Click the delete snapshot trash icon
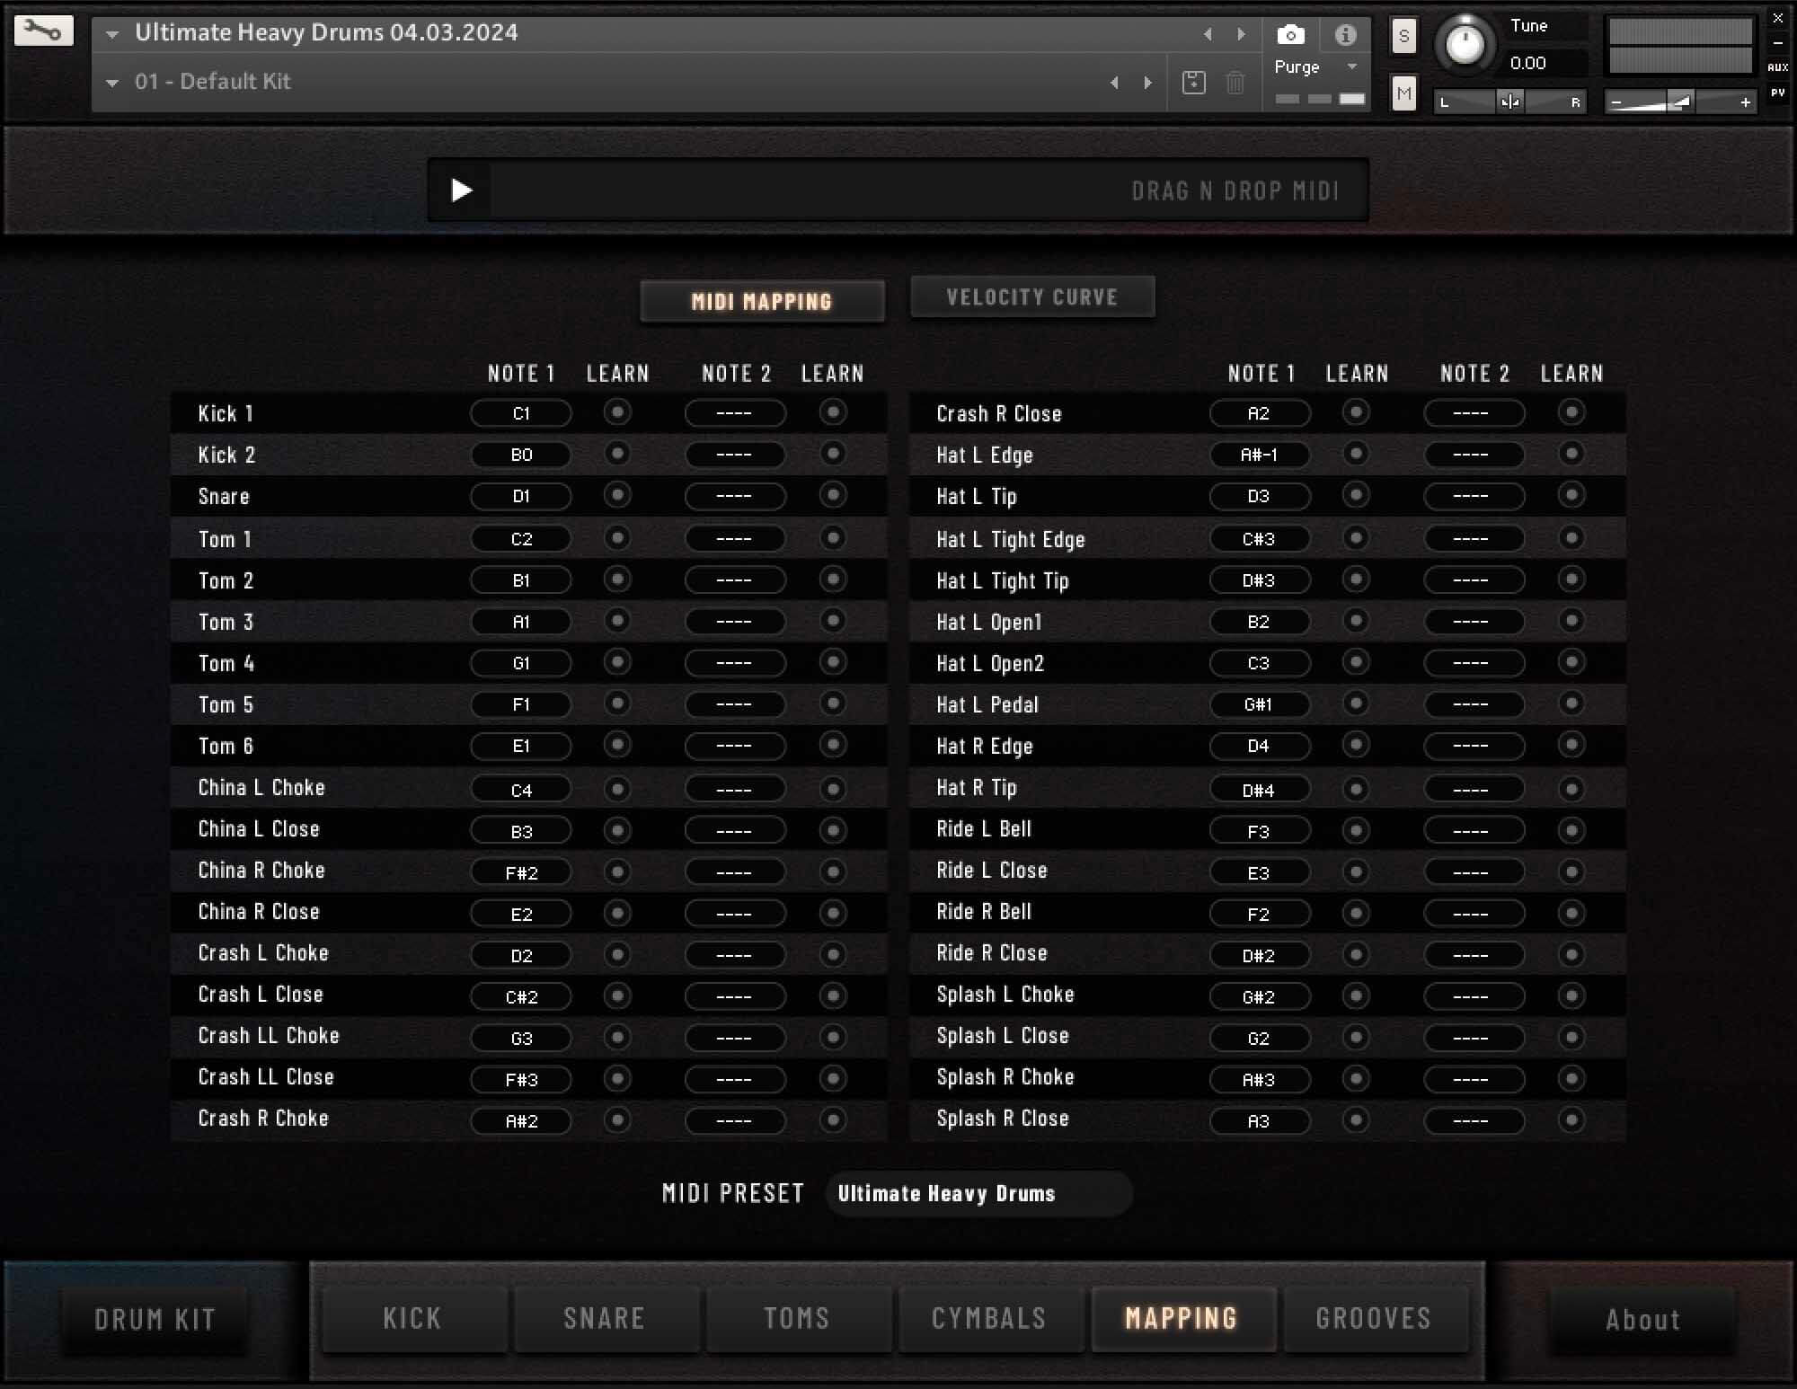Viewport: 1797px width, 1389px height. [1235, 83]
